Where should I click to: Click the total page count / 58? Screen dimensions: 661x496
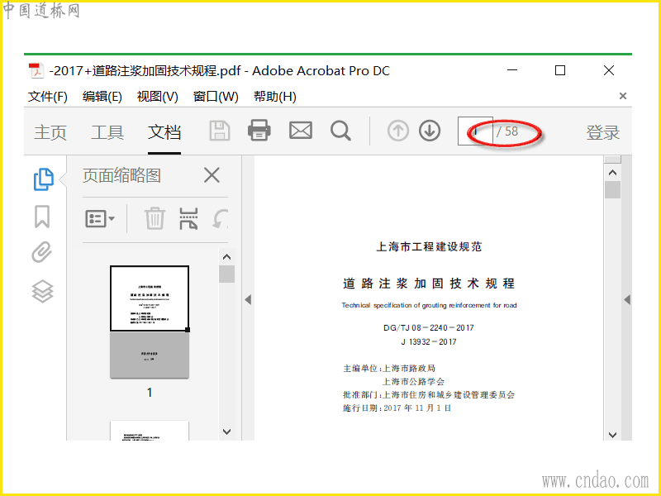tap(507, 131)
